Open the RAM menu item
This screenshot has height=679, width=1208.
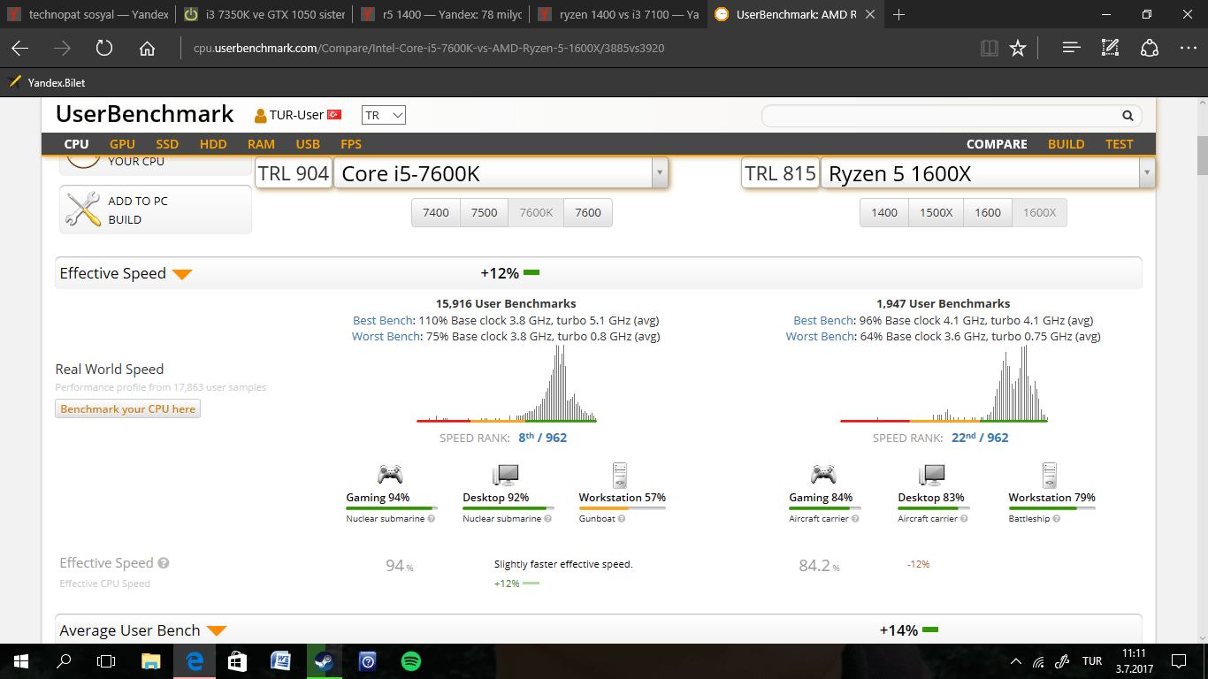261,144
